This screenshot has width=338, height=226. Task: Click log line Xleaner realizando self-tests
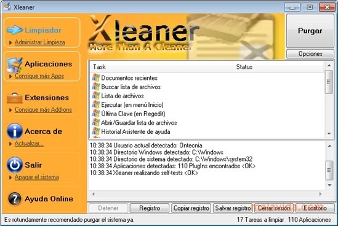144,173
